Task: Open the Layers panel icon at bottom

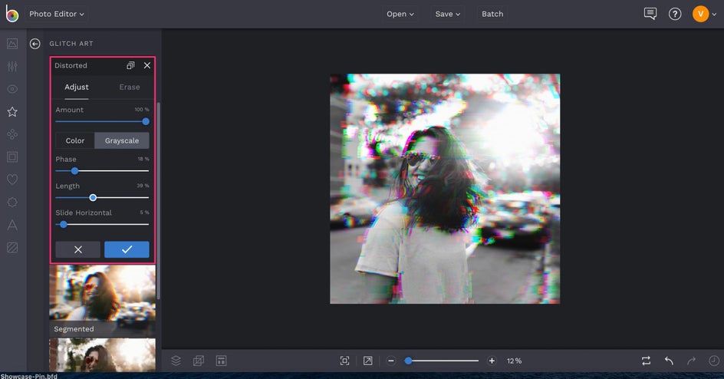Action: point(176,361)
